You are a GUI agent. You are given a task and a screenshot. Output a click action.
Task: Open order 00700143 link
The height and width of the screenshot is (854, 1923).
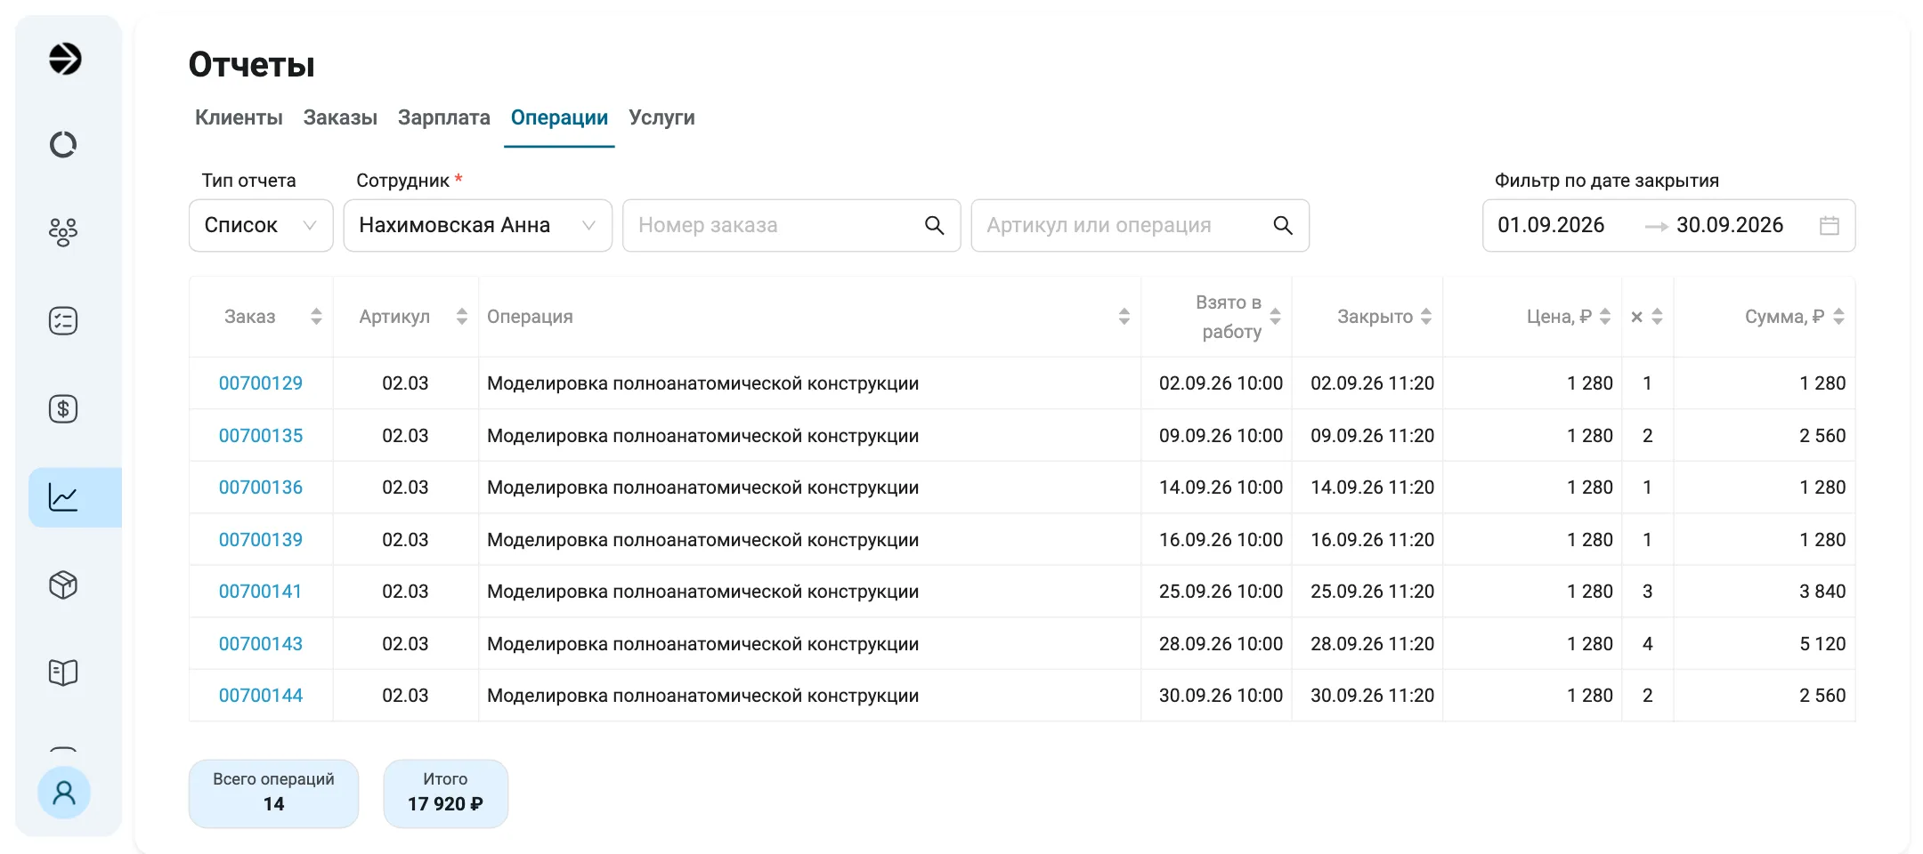pyautogui.click(x=261, y=644)
